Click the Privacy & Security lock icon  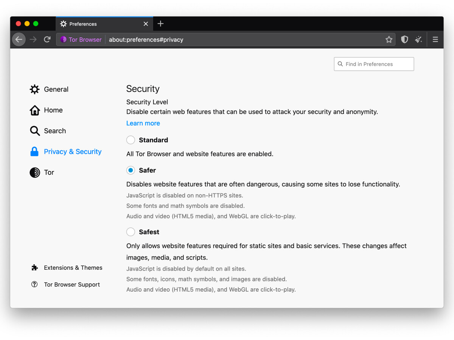(x=34, y=151)
